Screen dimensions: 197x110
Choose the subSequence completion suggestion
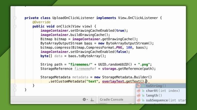pos(161,100)
